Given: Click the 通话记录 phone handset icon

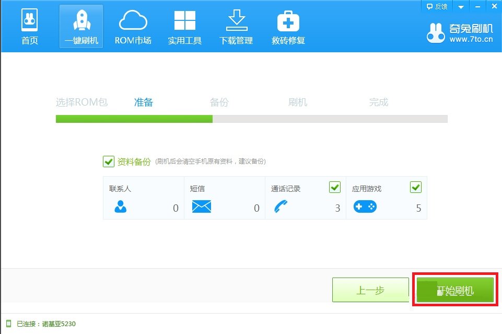Looking at the screenshot, I should pyautogui.click(x=282, y=207).
